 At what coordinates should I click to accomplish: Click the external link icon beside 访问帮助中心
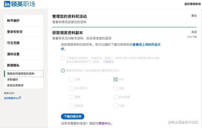(x=20, y=98)
